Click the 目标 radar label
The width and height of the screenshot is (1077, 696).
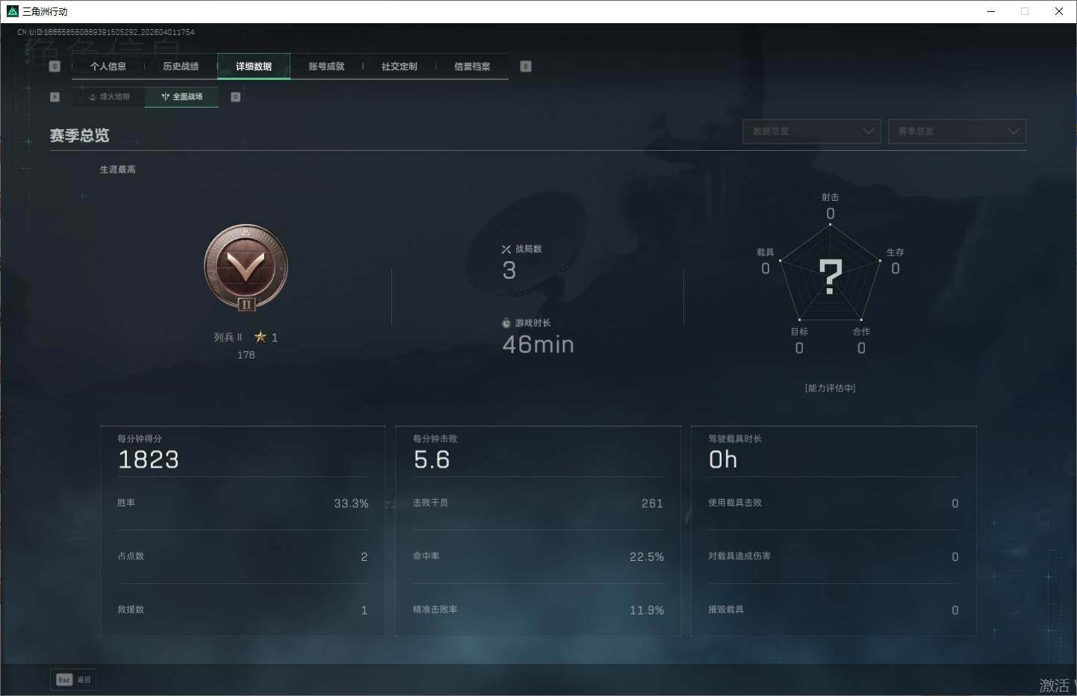pyautogui.click(x=800, y=332)
